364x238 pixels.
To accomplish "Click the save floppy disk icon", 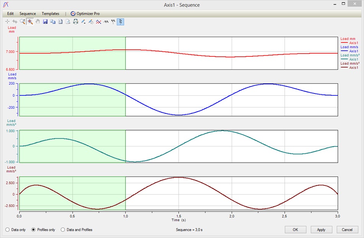I will 45,22.
